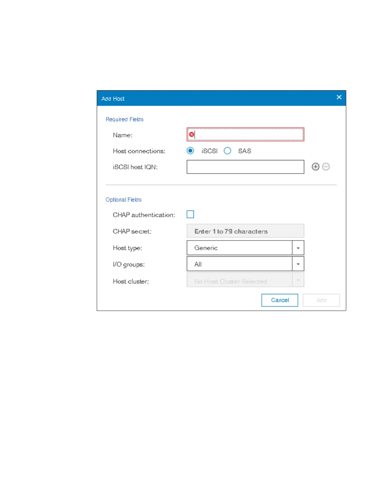Click the Required Fields heading
Viewport: 387px width, 500px height.
click(x=125, y=119)
